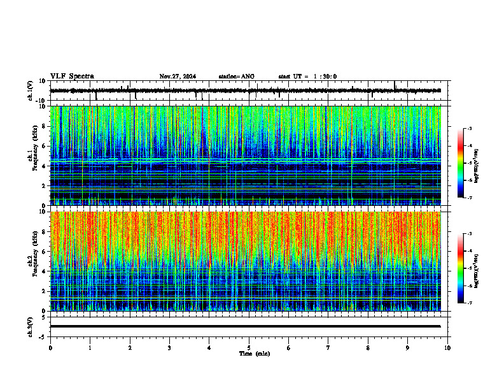Image resolution: width=504 pixels, height=390 pixels.
Task: Click the ch.2 PSD color bar
Action: coord(460,268)
